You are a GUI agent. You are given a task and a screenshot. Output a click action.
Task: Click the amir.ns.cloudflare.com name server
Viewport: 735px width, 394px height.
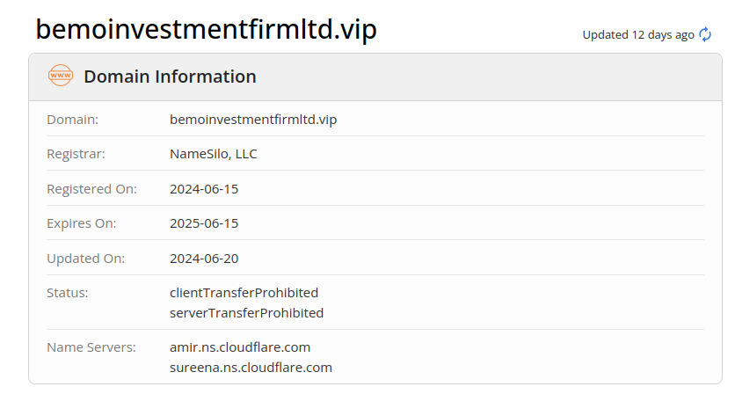coord(240,347)
